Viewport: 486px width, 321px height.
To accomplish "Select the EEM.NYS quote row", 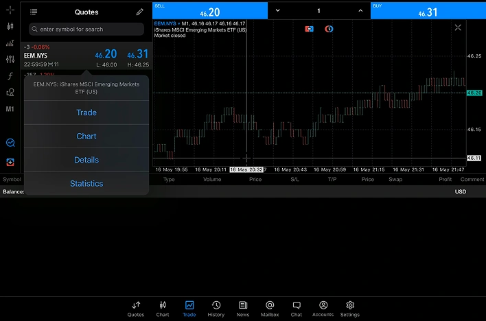I will point(86,56).
